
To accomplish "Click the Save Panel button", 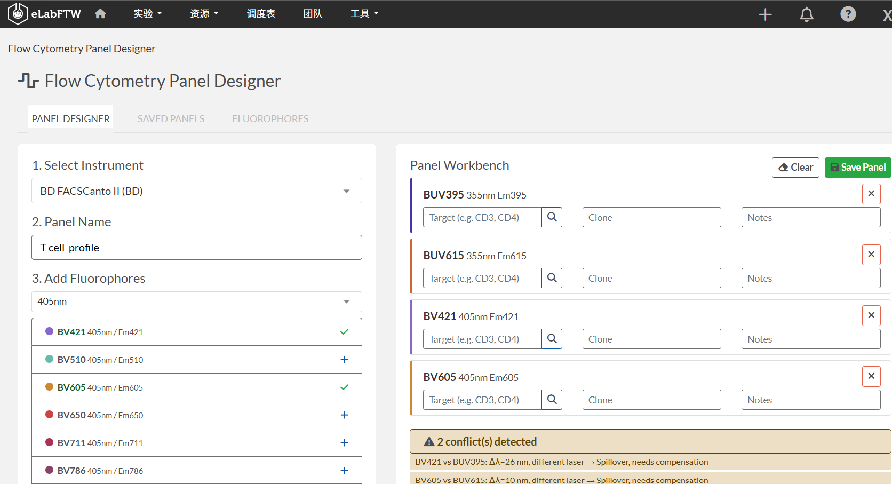I will (858, 168).
